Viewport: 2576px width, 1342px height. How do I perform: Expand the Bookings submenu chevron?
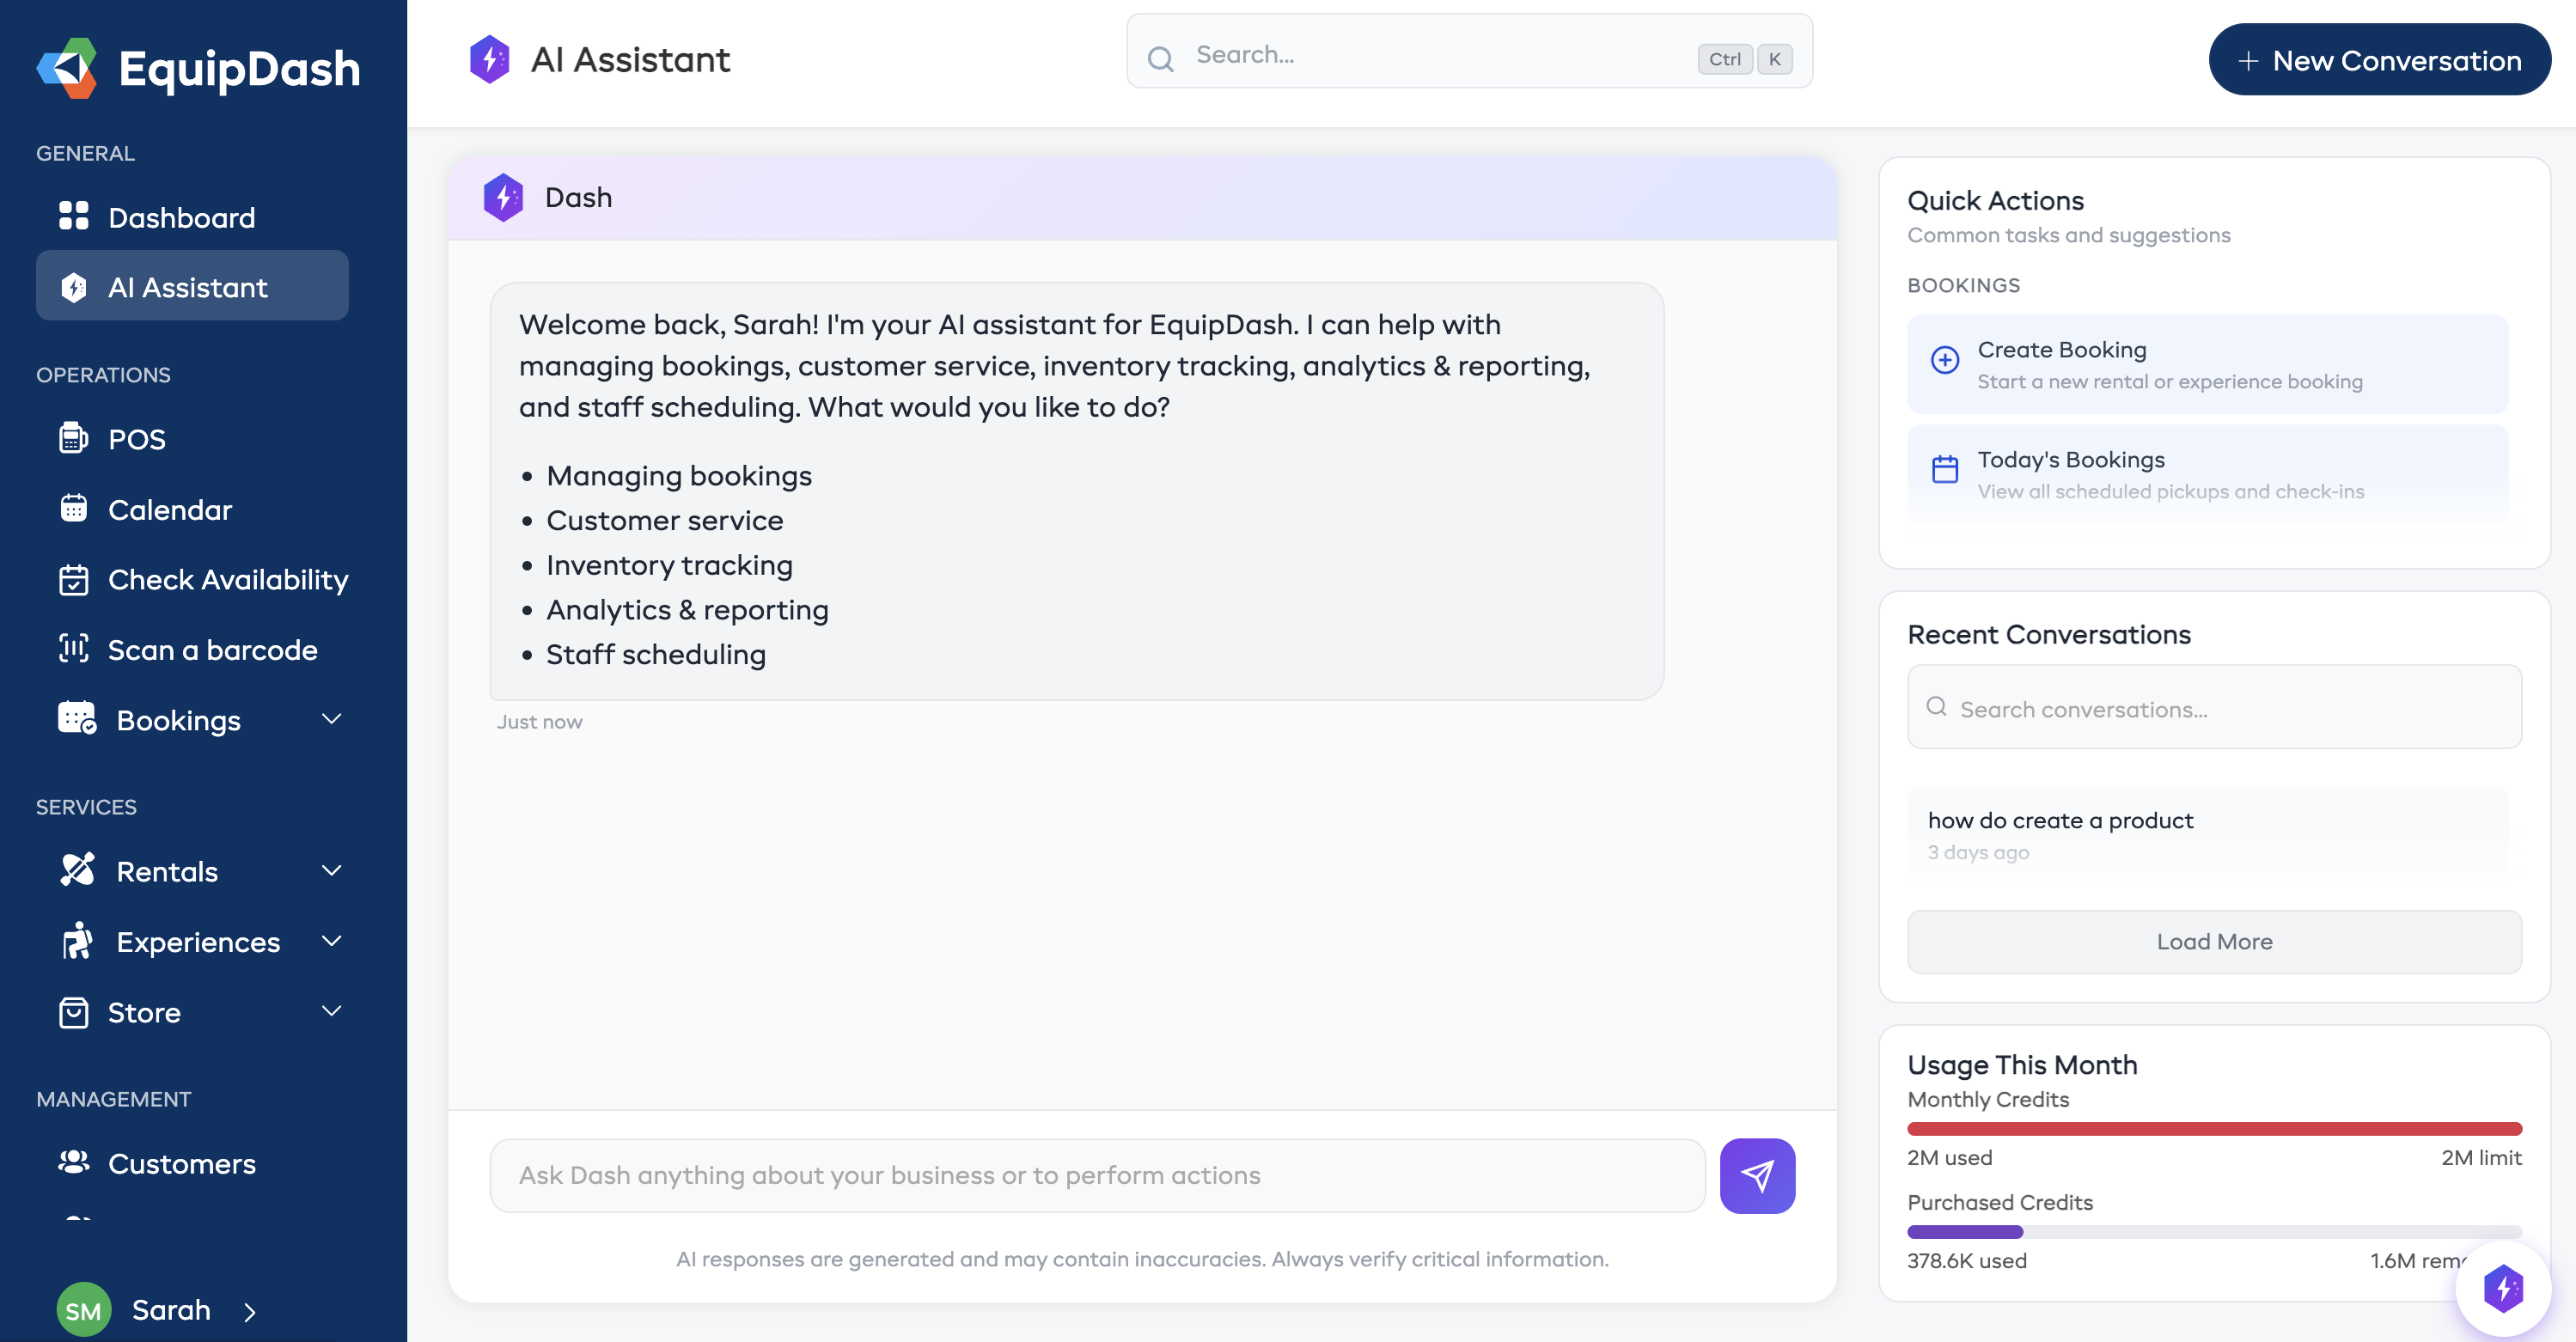tap(331, 719)
